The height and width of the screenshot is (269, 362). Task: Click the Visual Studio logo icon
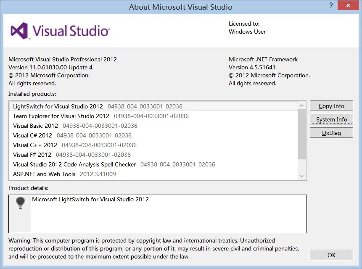pyautogui.click(x=19, y=31)
